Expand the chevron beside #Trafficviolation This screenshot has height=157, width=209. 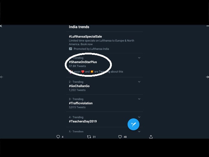point(139,99)
